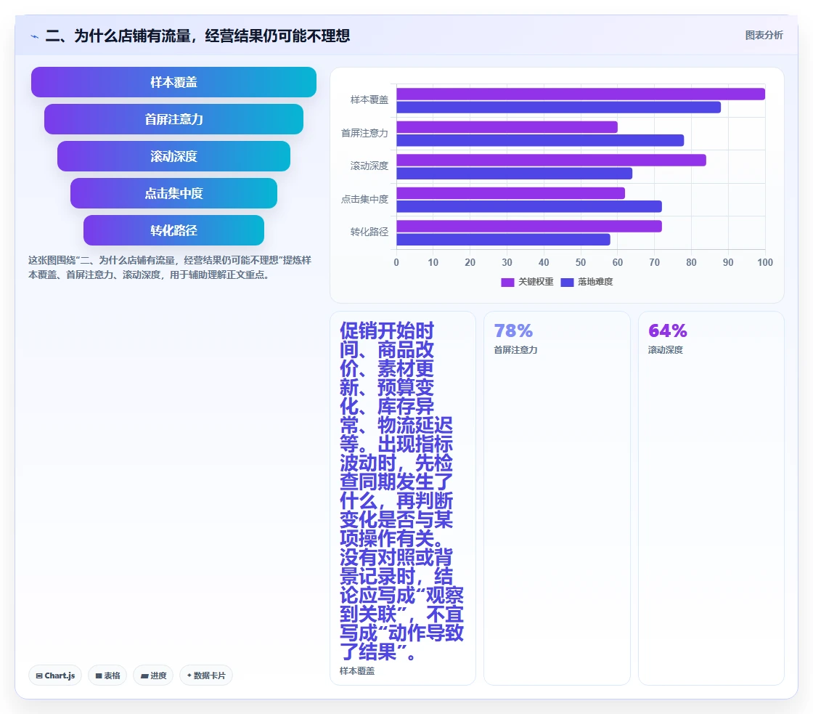Select the 滚动深度 funnel stage
The height and width of the screenshot is (714, 813).
click(x=173, y=156)
